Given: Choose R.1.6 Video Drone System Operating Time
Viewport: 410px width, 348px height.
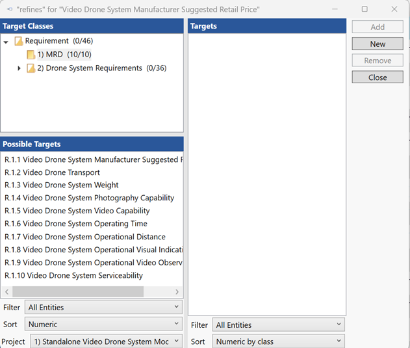Looking at the screenshot, I should click(x=76, y=224).
